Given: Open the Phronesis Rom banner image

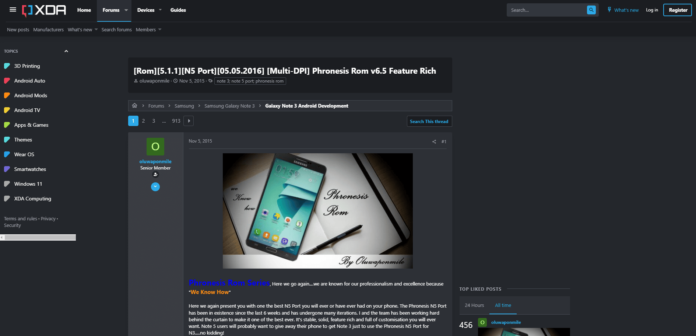Looking at the screenshot, I should pyautogui.click(x=317, y=211).
